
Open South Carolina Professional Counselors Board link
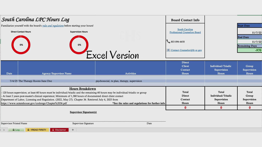coord(185,31)
